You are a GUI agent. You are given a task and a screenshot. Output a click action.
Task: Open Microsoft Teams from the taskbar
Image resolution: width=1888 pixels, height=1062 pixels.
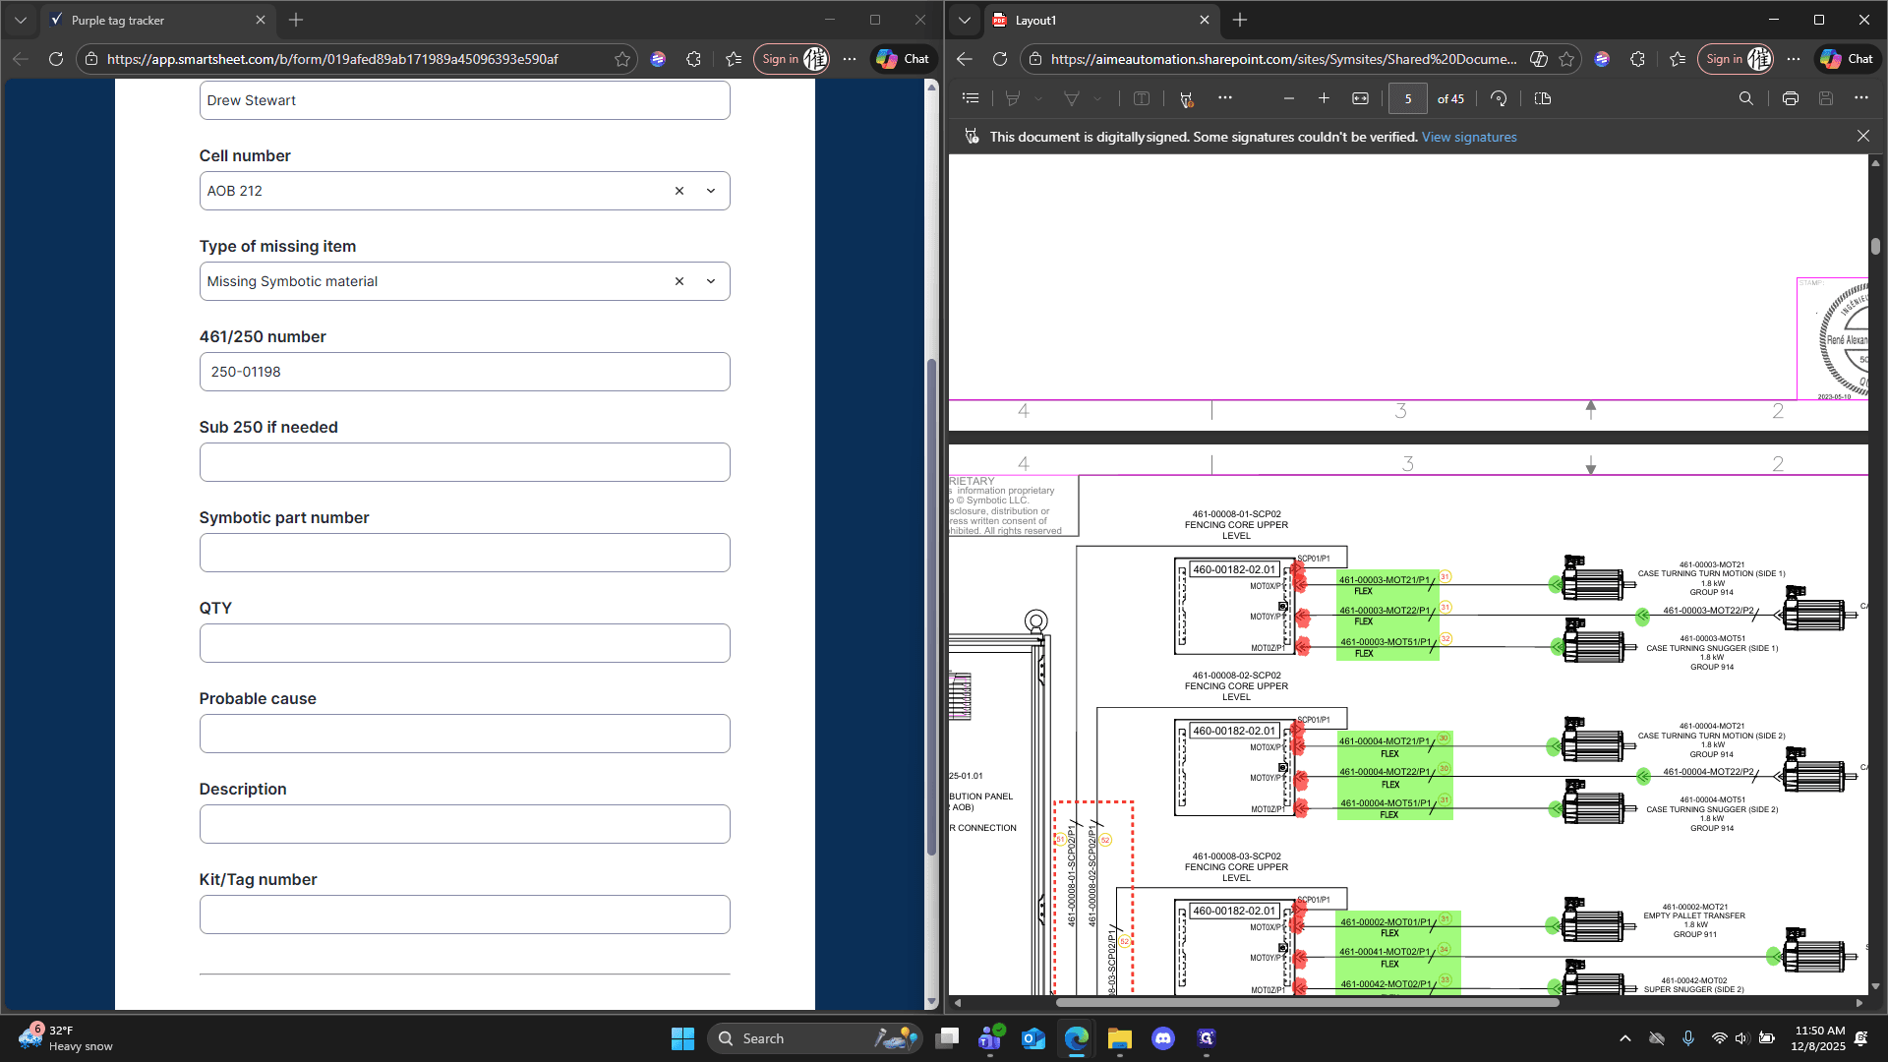990,1038
